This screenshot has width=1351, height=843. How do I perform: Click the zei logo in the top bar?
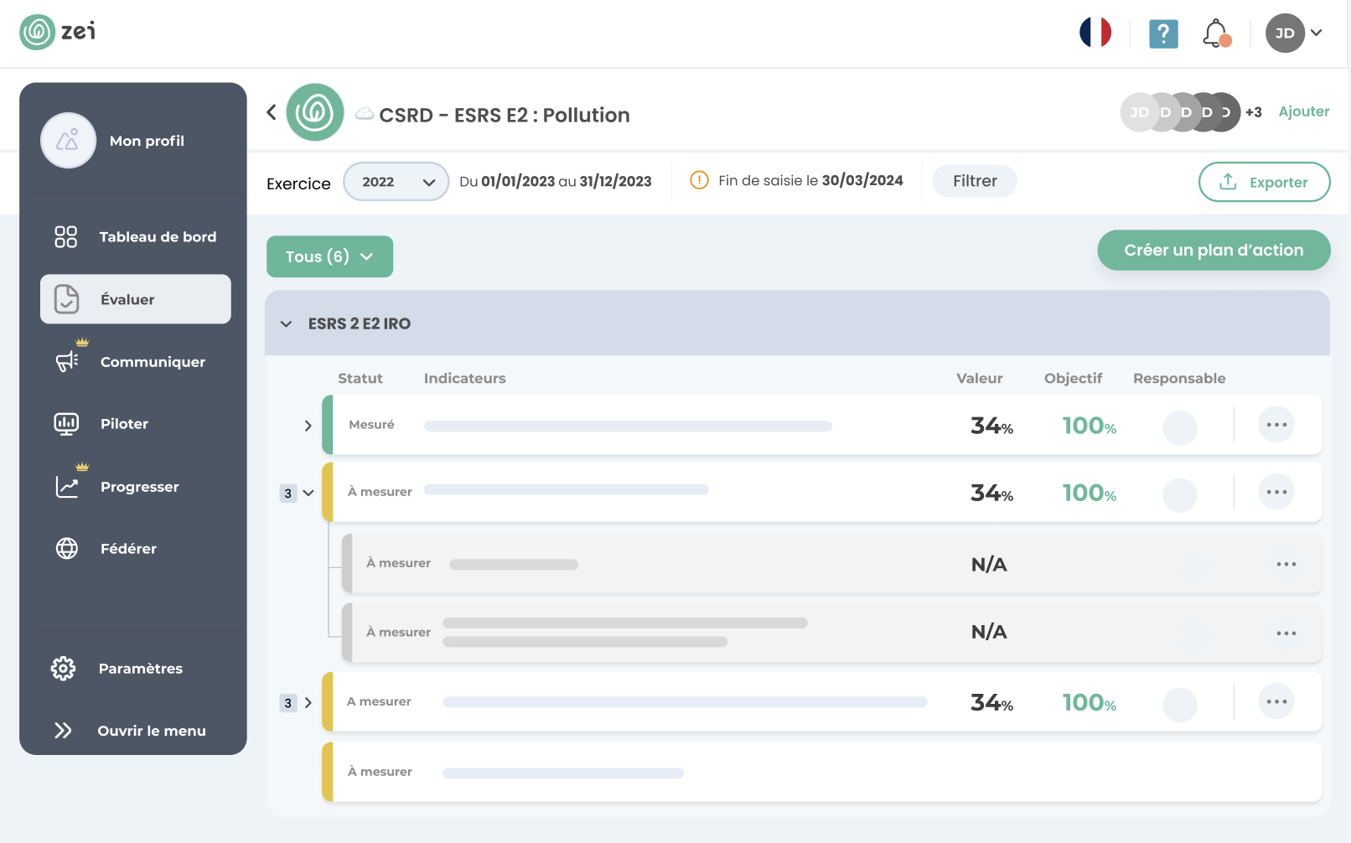(x=56, y=32)
